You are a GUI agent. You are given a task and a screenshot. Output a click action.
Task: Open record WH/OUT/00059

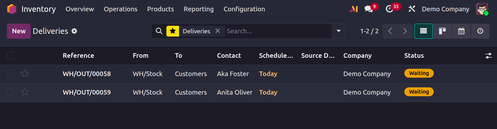tap(87, 92)
